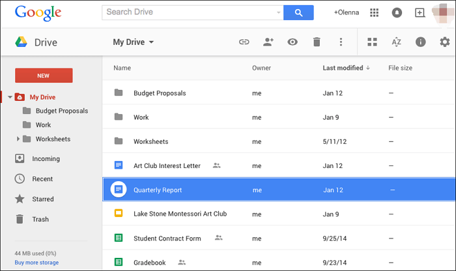The image size is (456, 271).
Task: Click the Buy more storage link
Action: pos(36,263)
